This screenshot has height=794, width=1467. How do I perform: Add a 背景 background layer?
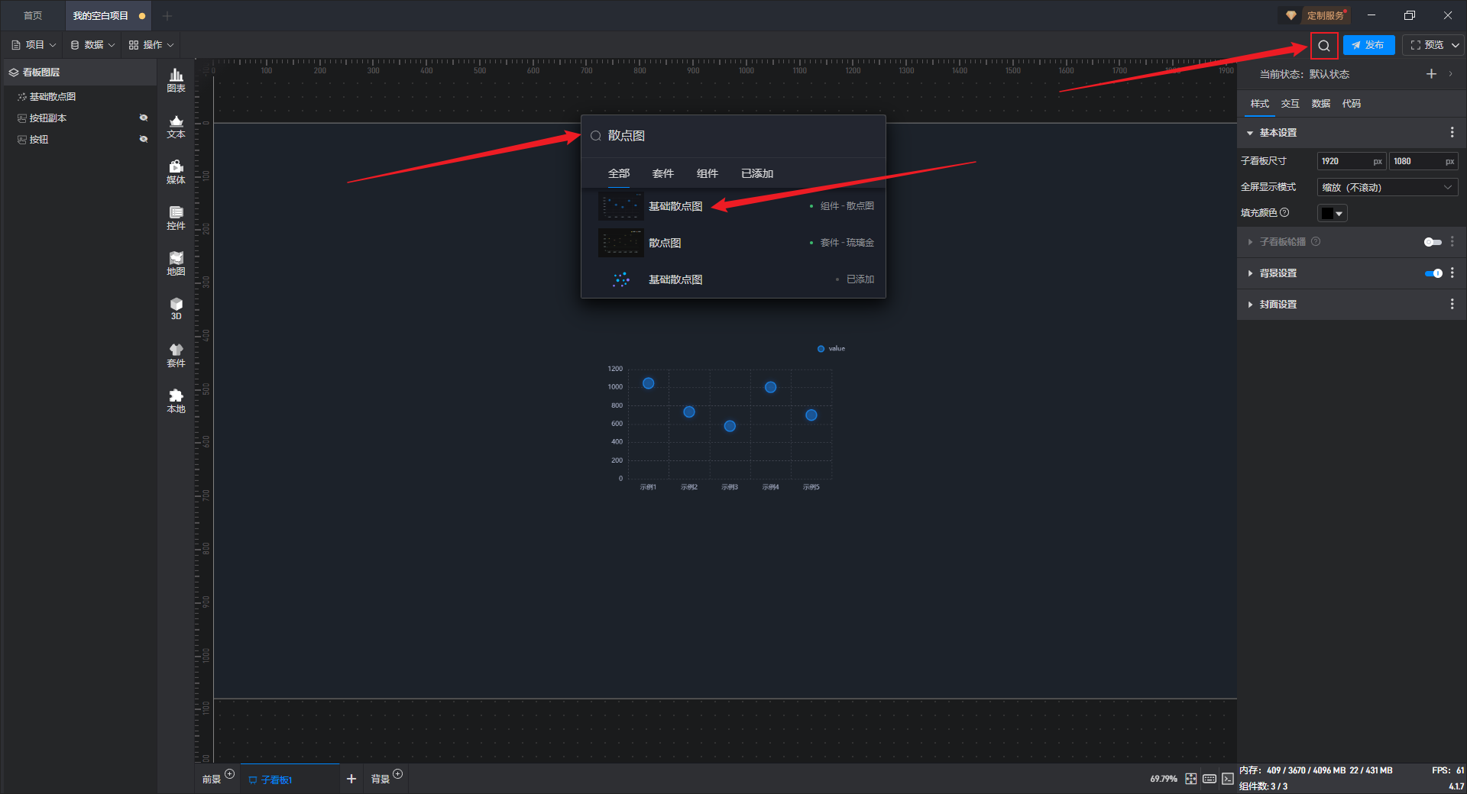click(x=397, y=774)
